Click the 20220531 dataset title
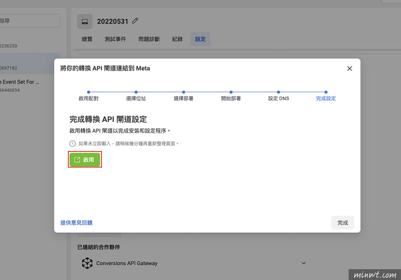401x280 pixels. point(113,22)
